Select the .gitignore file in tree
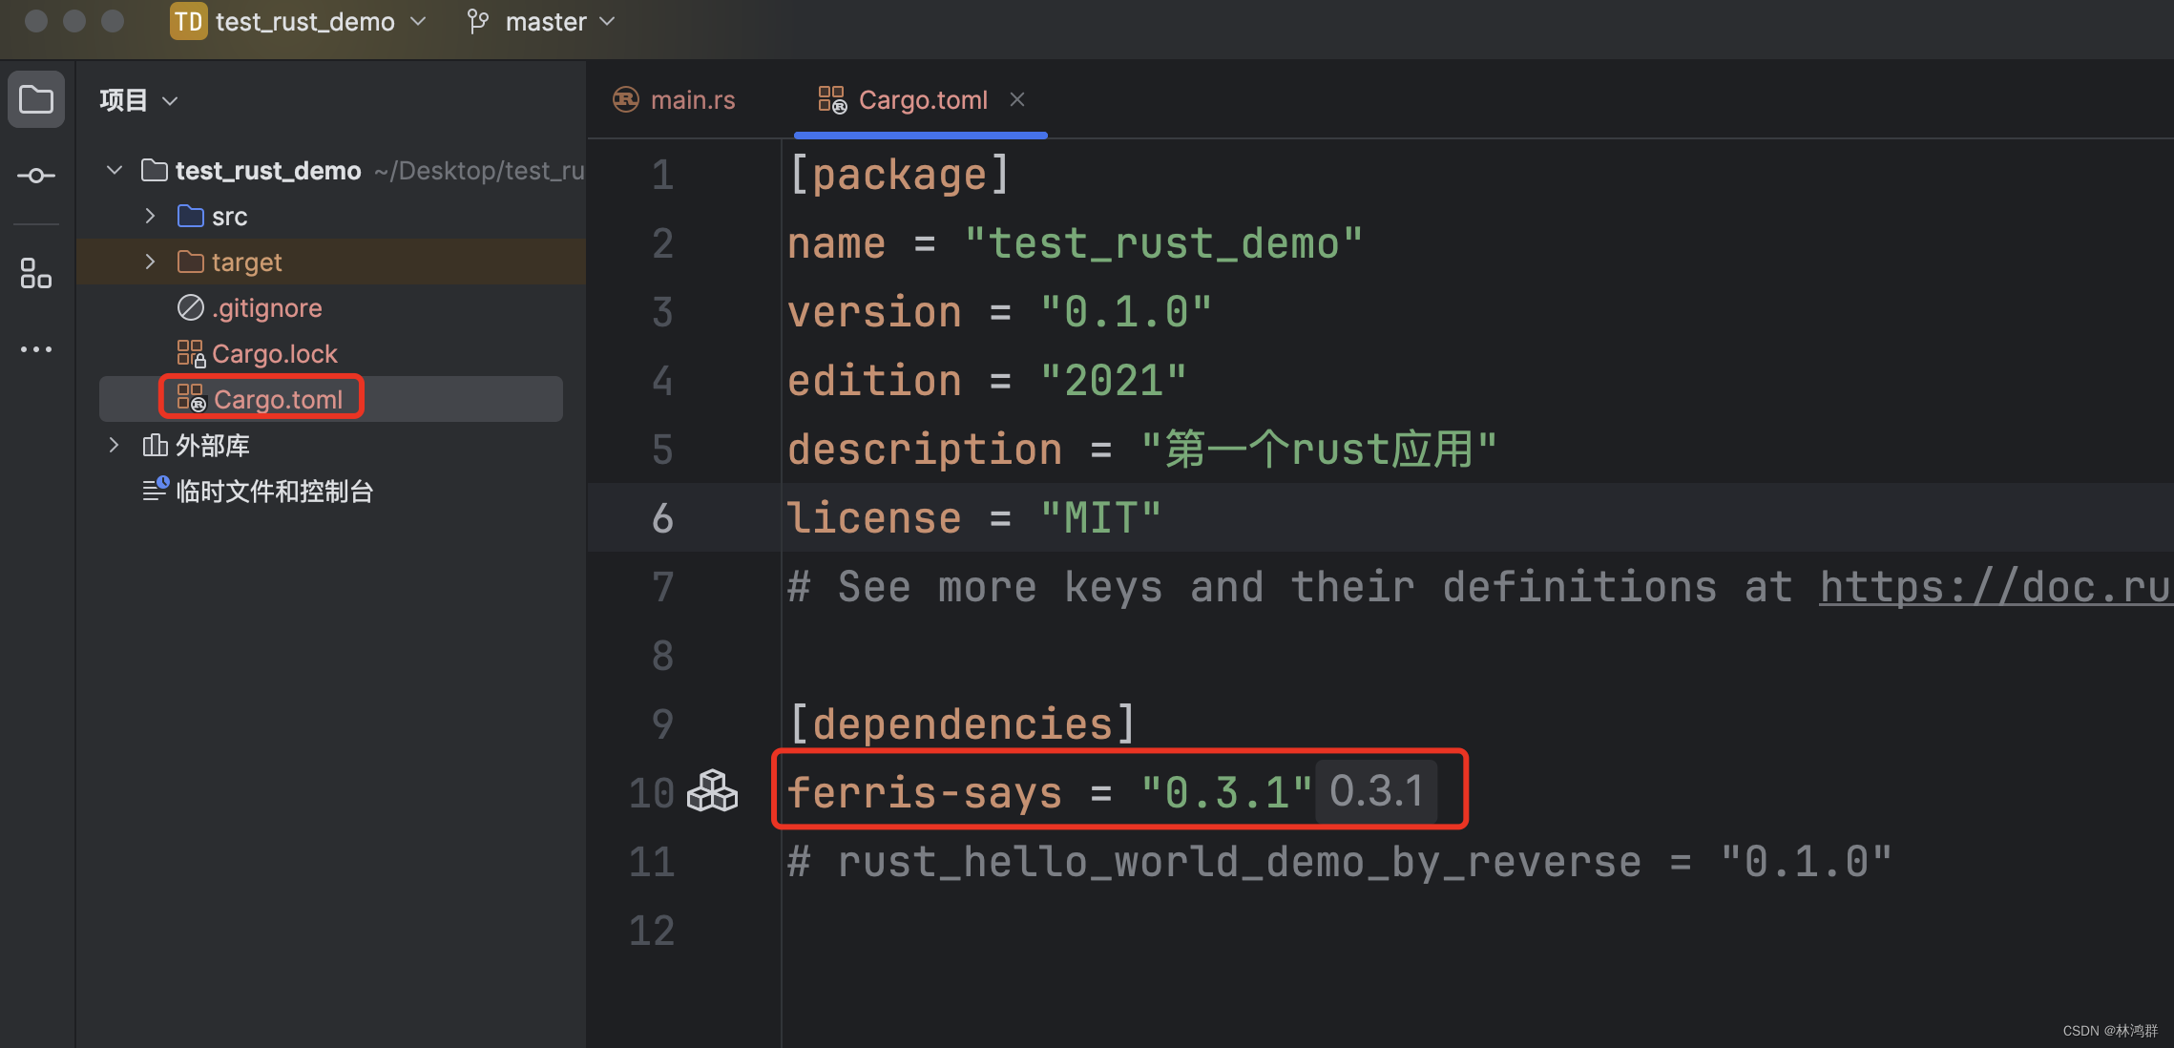This screenshot has width=2174, height=1048. click(266, 308)
